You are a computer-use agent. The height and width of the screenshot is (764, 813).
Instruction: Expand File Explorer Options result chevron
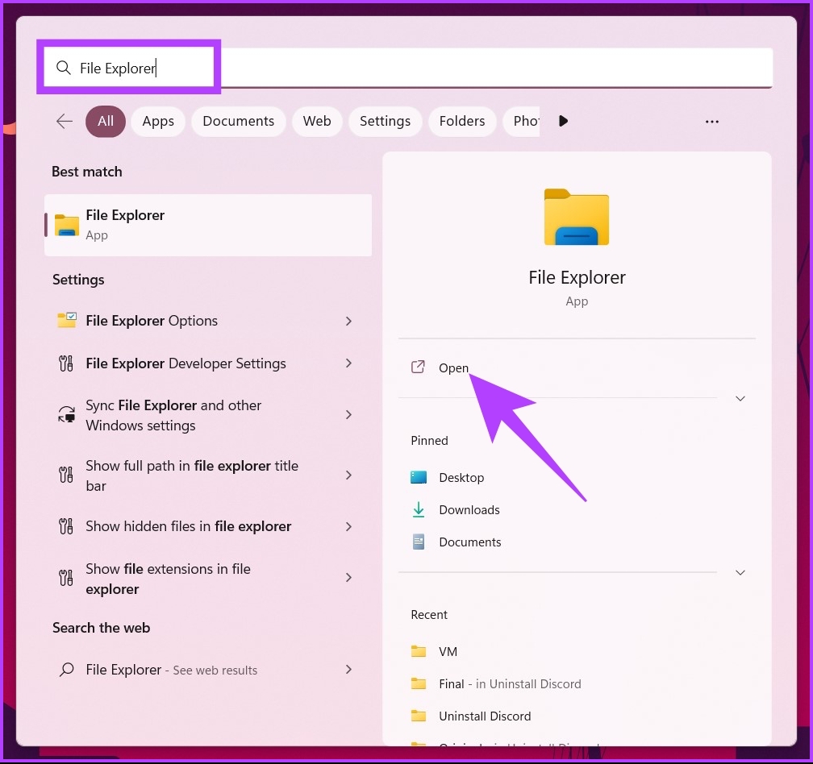coord(348,321)
